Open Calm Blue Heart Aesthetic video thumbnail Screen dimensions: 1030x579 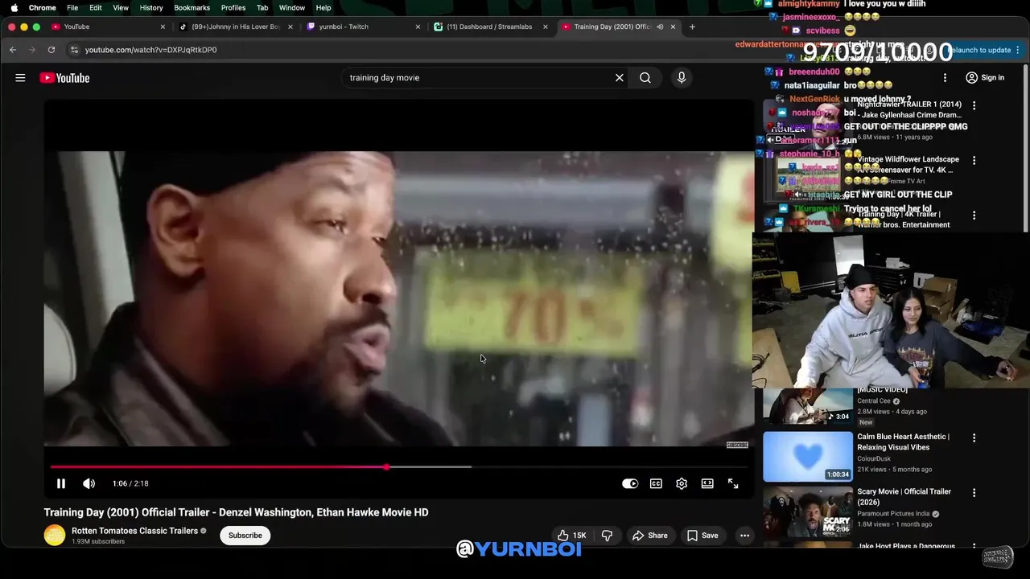click(808, 457)
